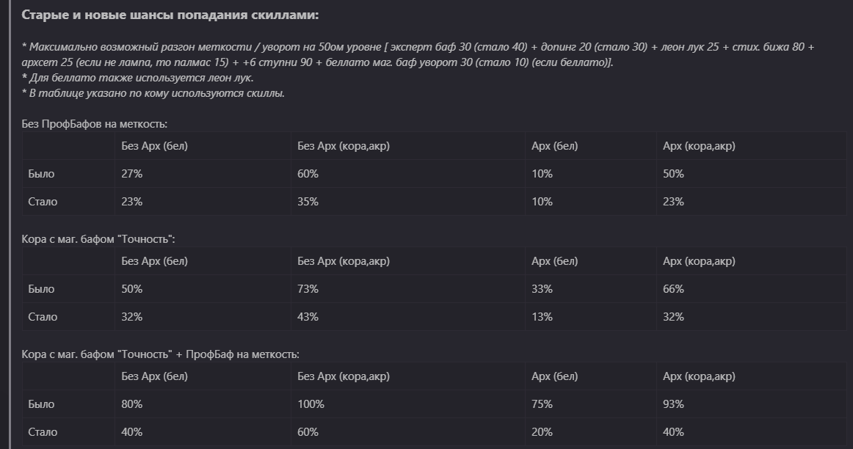Select the 27% cell in first table
This screenshot has width=853, height=449.
tap(203, 174)
